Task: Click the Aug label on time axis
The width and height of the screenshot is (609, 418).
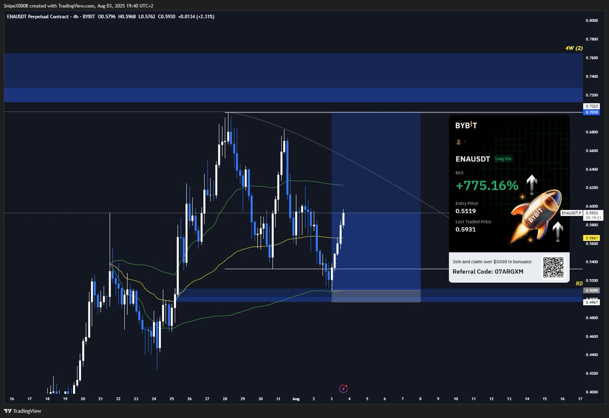Action: [296, 399]
